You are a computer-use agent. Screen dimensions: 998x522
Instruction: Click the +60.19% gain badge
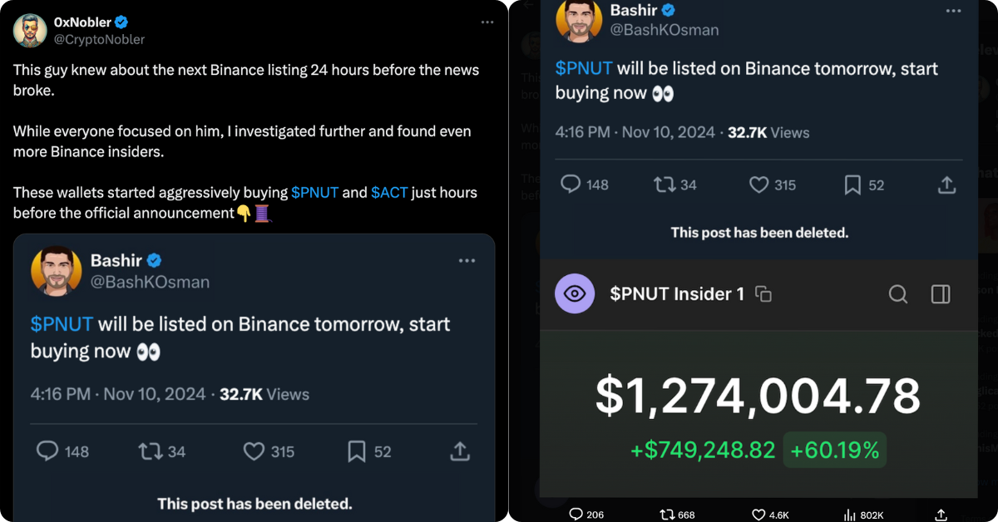coord(835,451)
